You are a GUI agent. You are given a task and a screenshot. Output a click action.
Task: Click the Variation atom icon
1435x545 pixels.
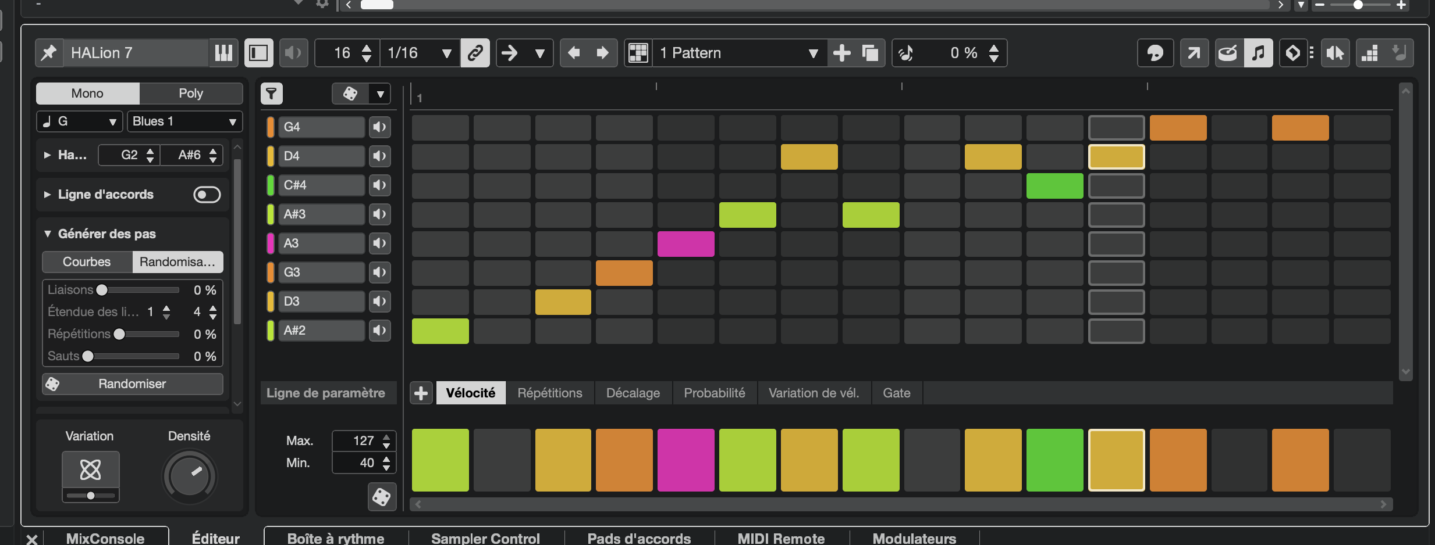point(90,469)
